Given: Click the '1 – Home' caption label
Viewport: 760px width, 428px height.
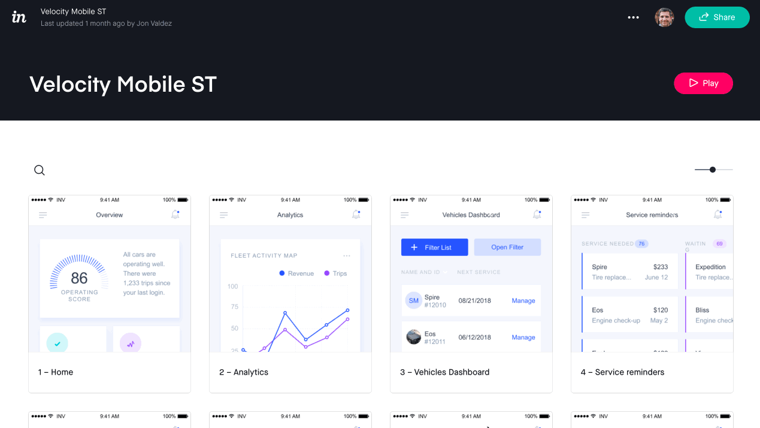Looking at the screenshot, I should click(56, 372).
